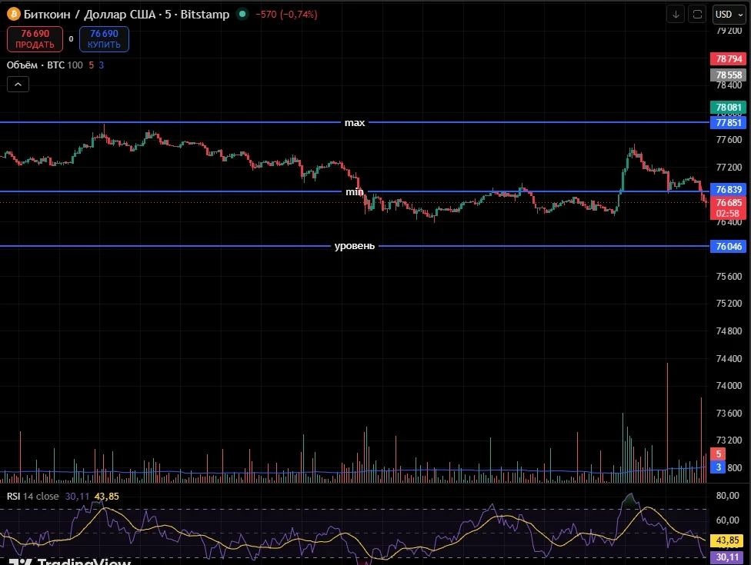Collapse the indicator legend with the chevron
This screenshot has width=751, height=565.
(18, 85)
